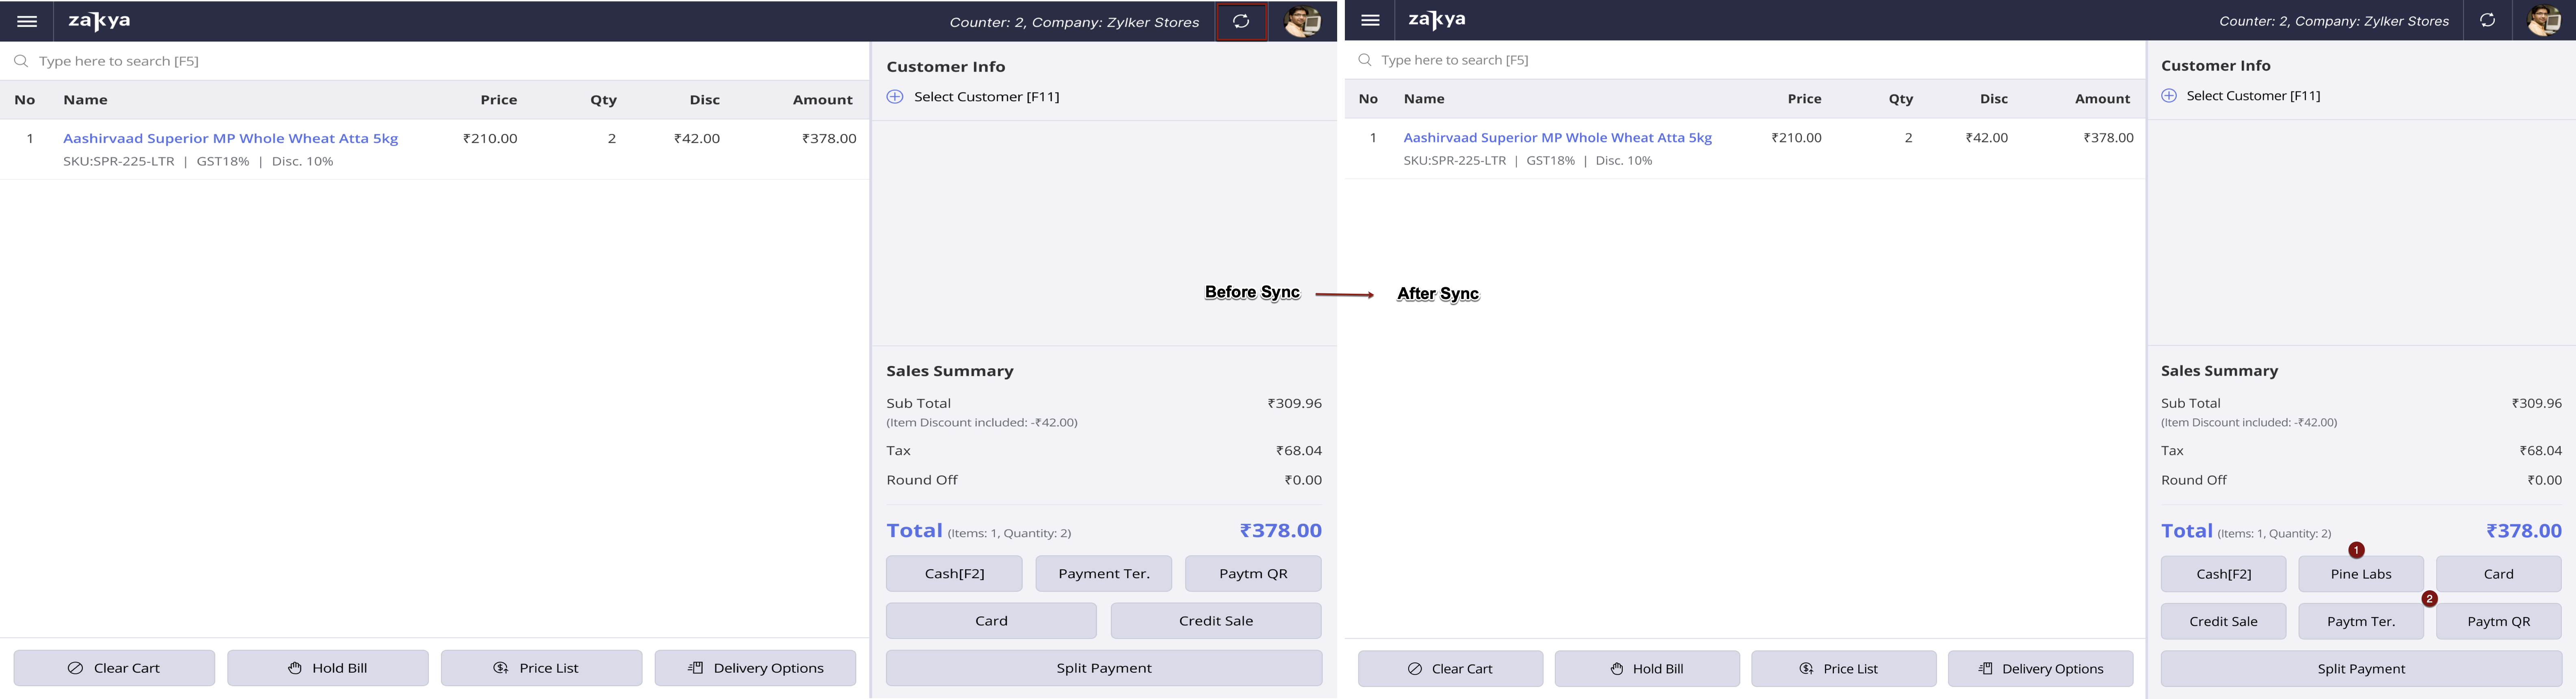Click ₹210.00 price cell in After Sync screen
2576x699 pixels.
(x=1796, y=138)
